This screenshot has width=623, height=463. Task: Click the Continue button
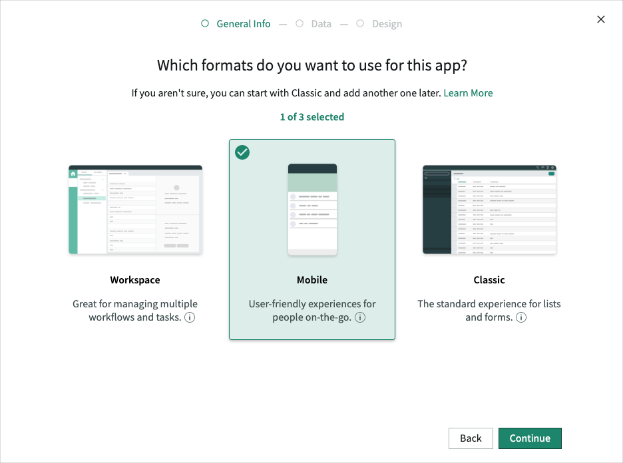(530, 438)
